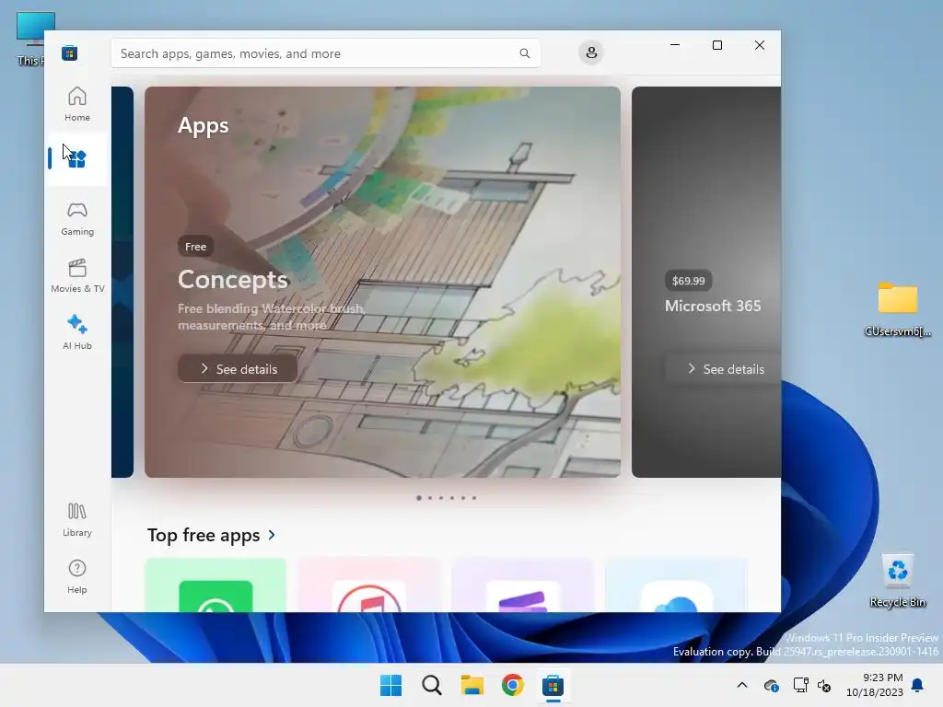Open the red music app card

[369, 585]
